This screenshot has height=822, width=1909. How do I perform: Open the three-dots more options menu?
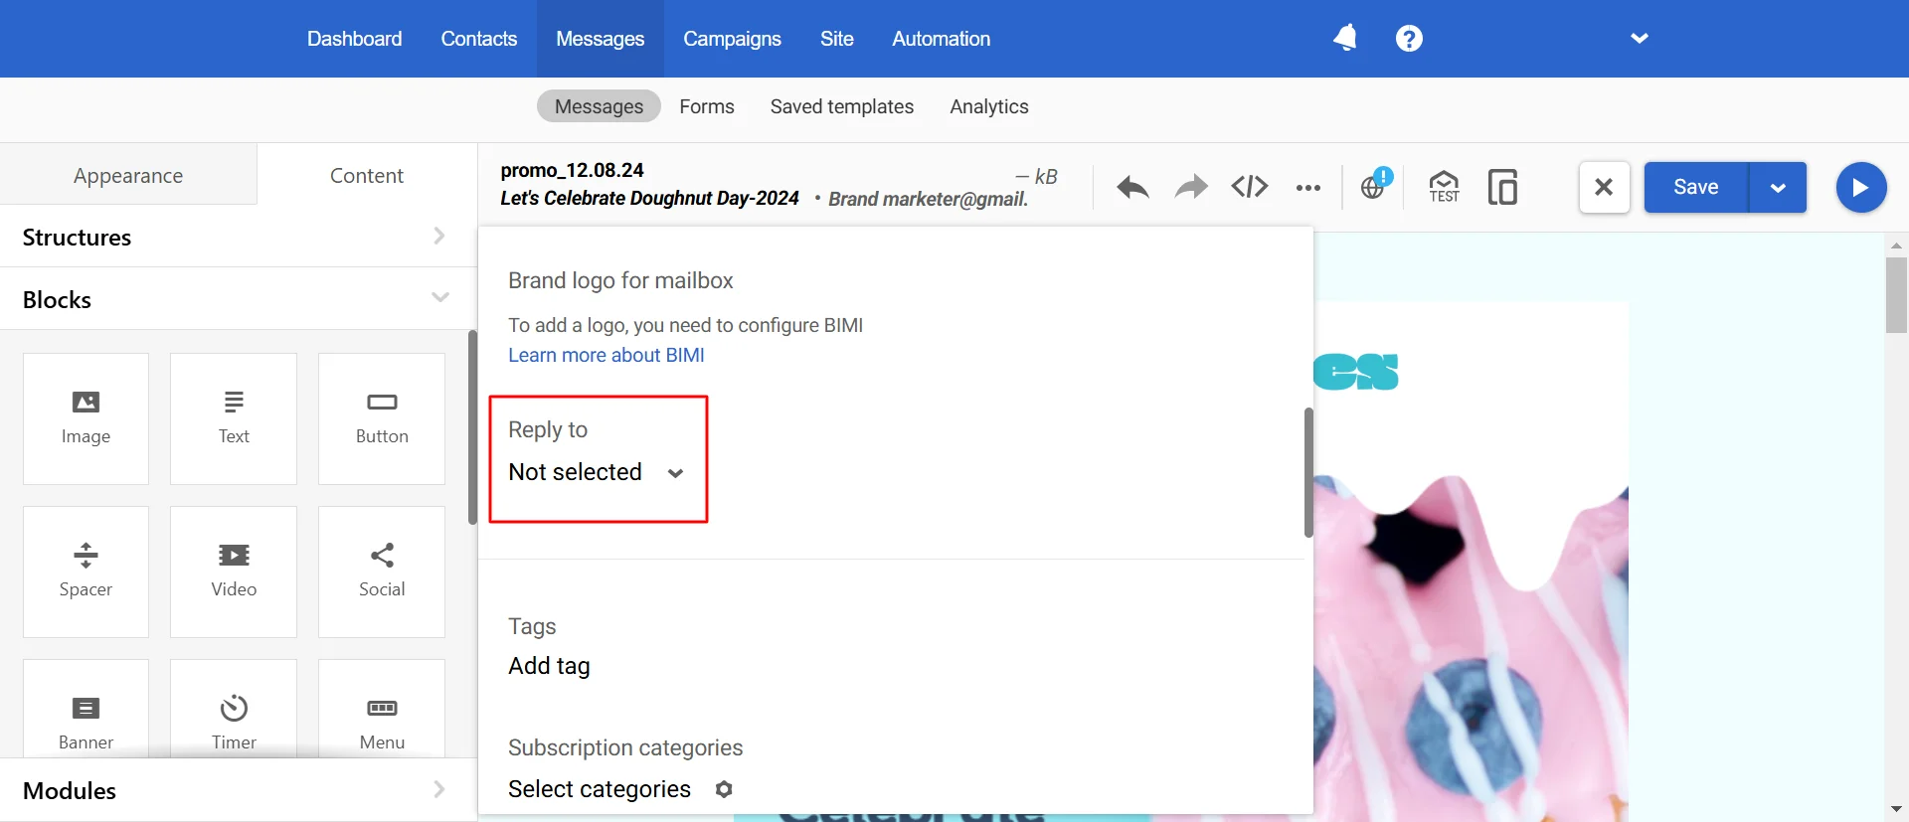click(x=1308, y=188)
